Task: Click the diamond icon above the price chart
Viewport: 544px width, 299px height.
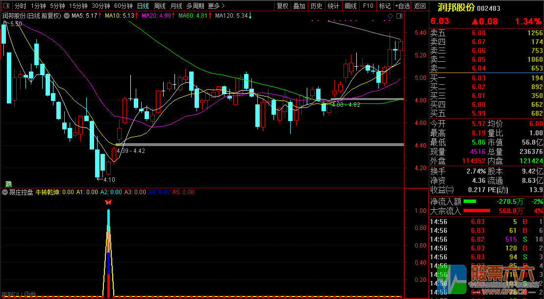Action: pos(390,16)
